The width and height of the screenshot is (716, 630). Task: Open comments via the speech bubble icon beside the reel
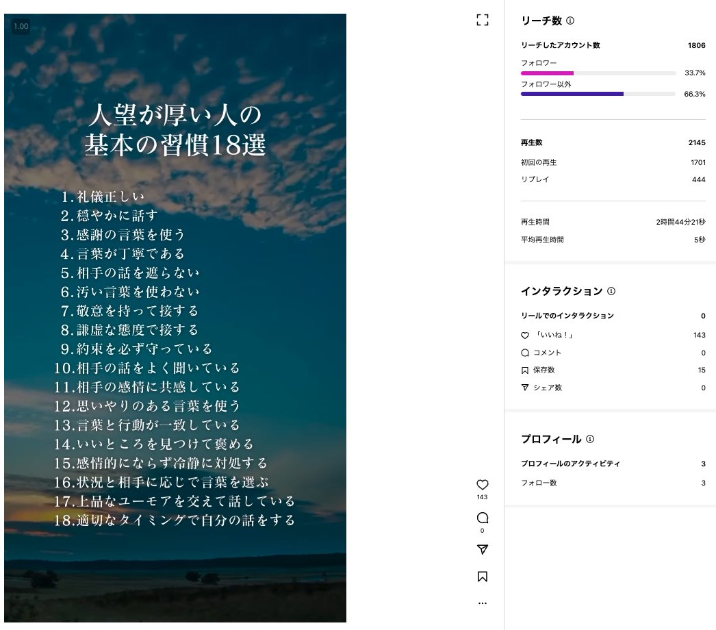coord(482,518)
